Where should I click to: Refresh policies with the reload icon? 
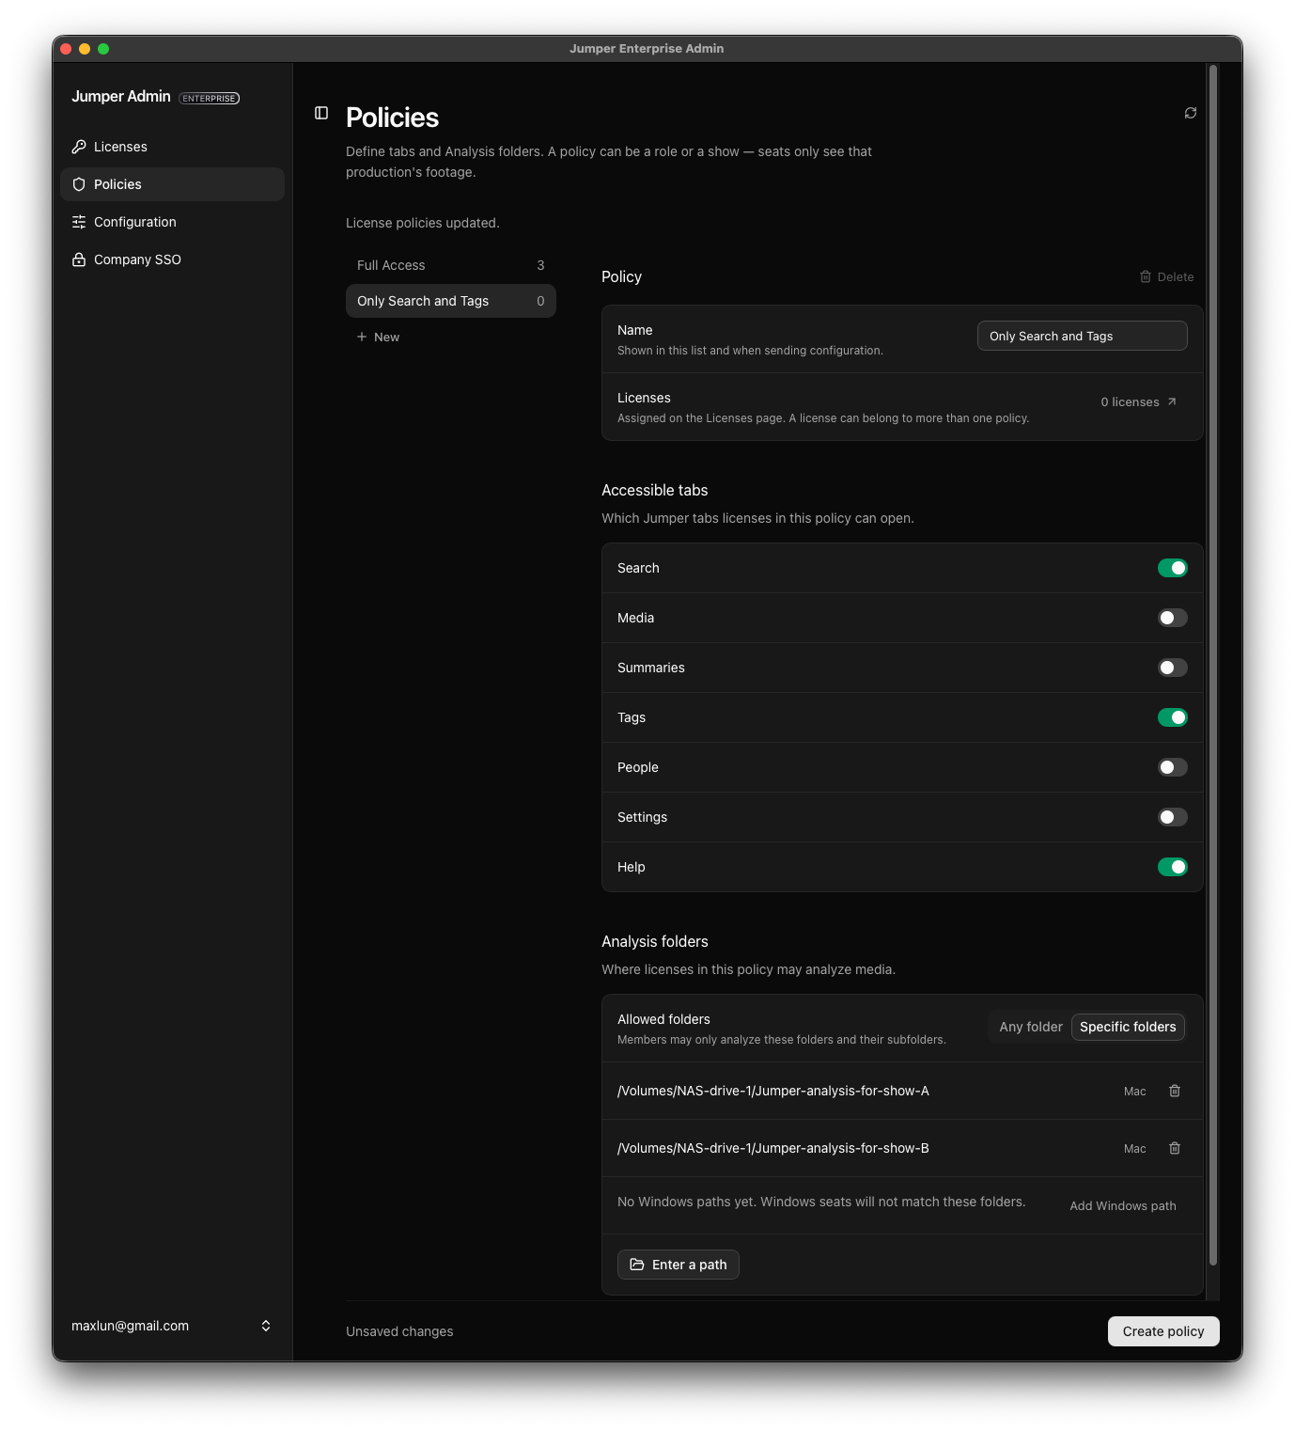pyautogui.click(x=1191, y=113)
